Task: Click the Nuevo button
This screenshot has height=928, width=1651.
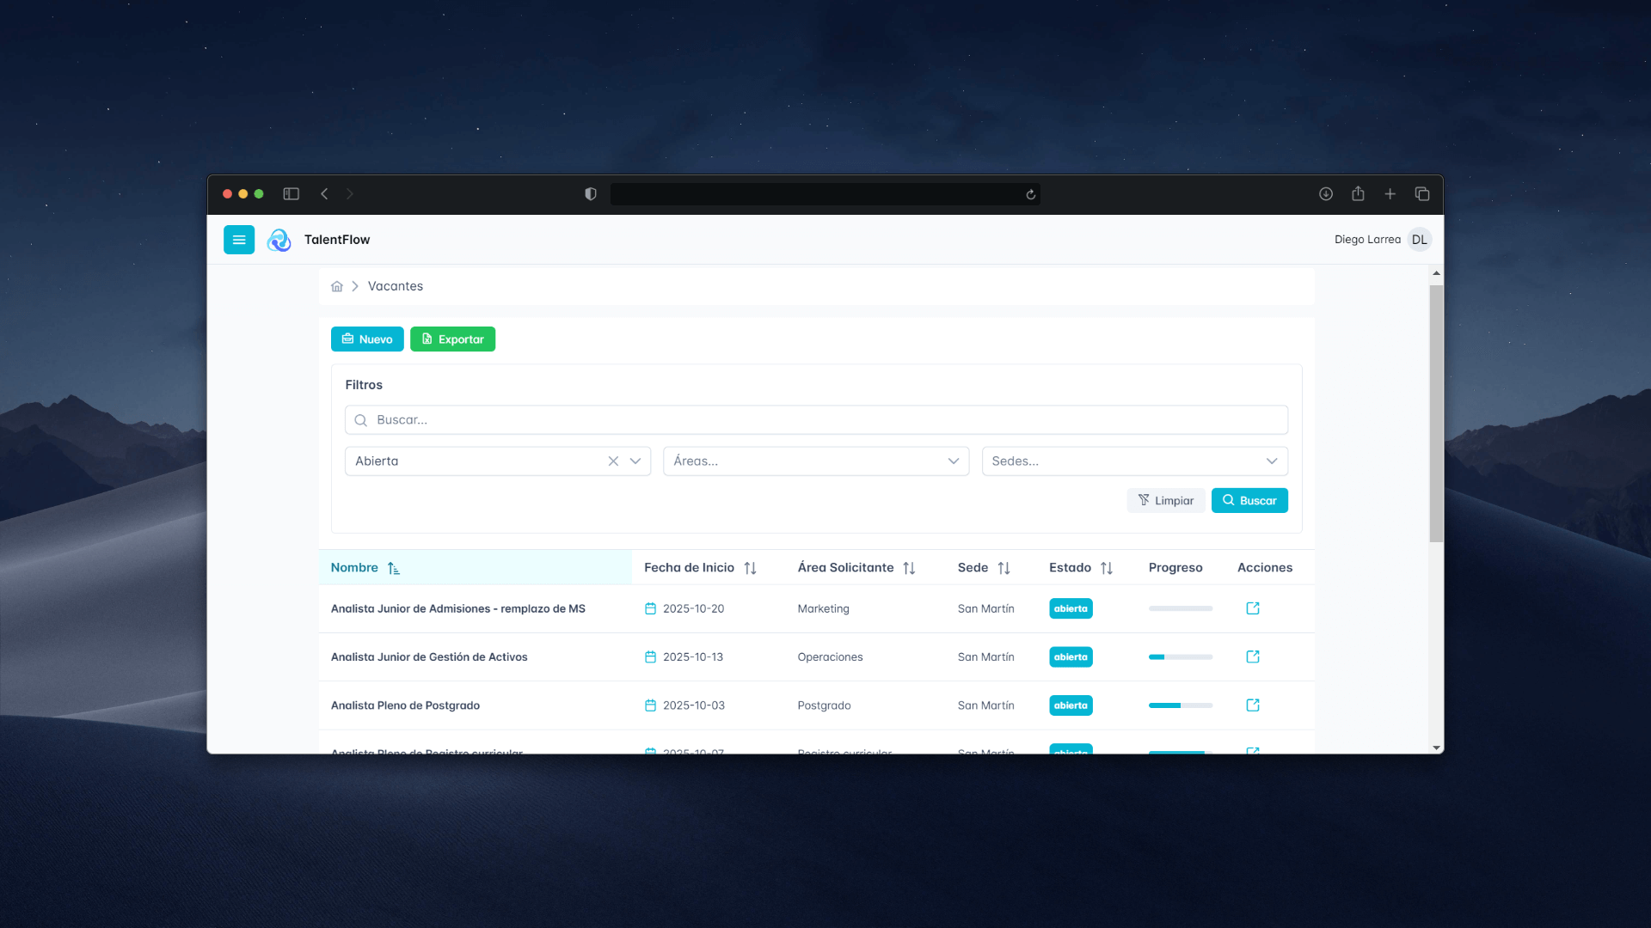Action: 367,339
